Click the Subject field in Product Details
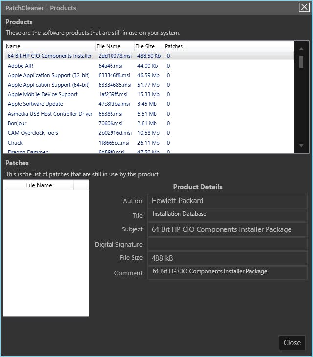This screenshot has height=357, width=313. coord(227,229)
